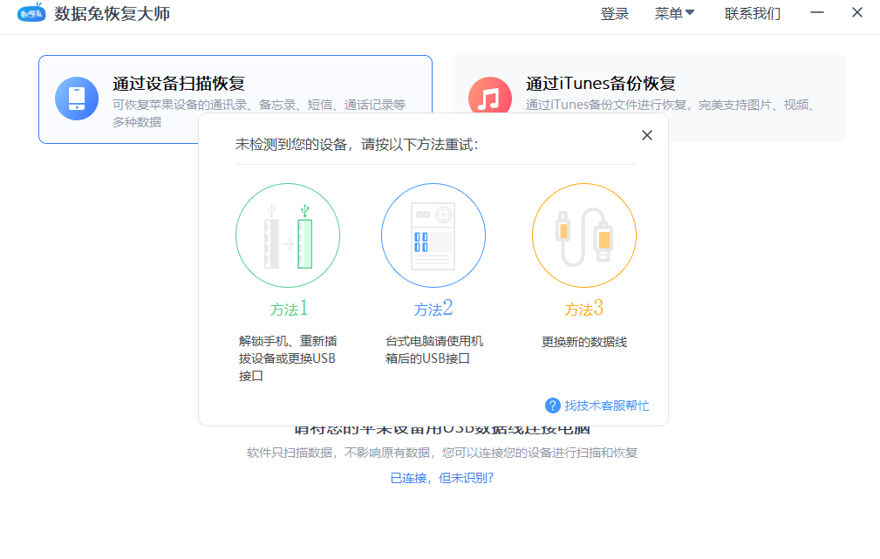The width and height of the screenshot is (880, 559).
Task: Switch to 通过iTunes备份恢复 mode
Action: click(601, 84)
